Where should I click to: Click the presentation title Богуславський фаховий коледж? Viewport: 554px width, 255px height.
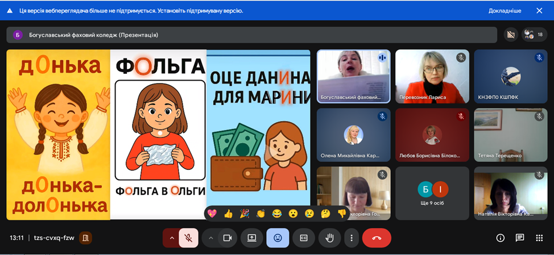point(94,35)
